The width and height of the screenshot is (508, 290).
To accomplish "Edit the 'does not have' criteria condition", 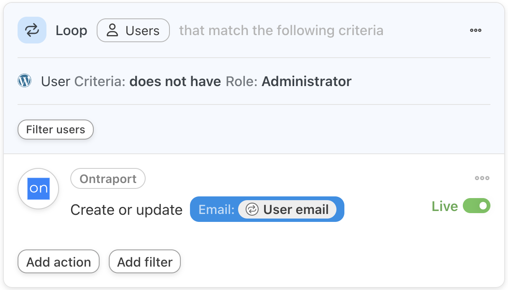I will click(175, 81).
